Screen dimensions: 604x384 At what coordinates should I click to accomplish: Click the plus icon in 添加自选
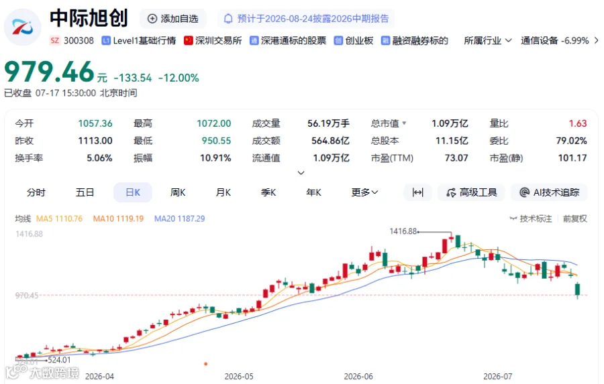[152, 19]
